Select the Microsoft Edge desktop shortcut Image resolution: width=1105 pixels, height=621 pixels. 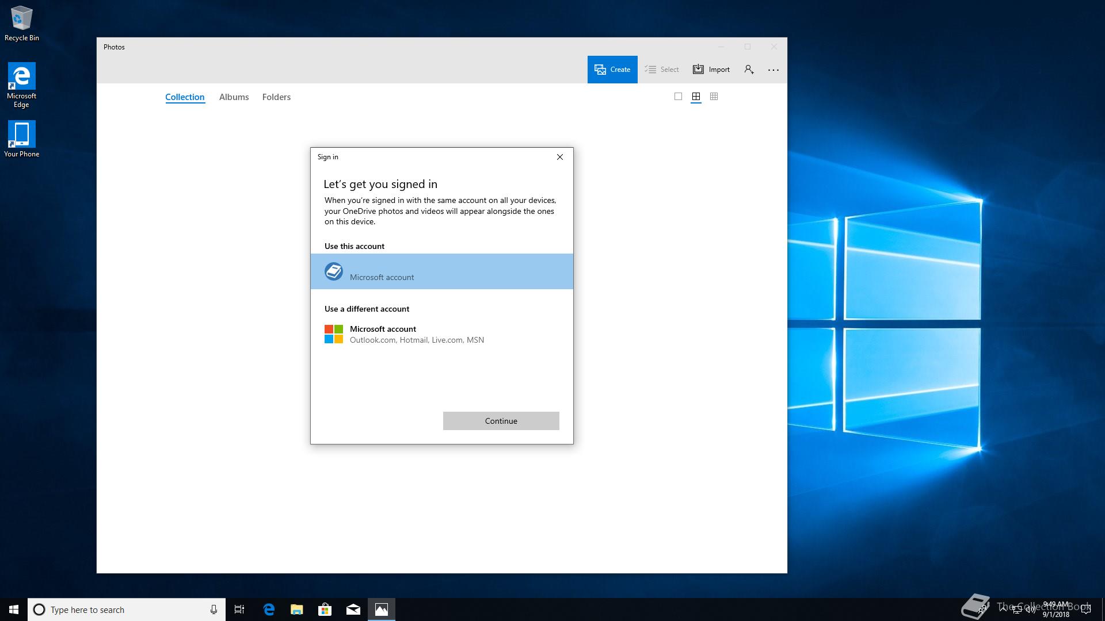click(22, 85)
